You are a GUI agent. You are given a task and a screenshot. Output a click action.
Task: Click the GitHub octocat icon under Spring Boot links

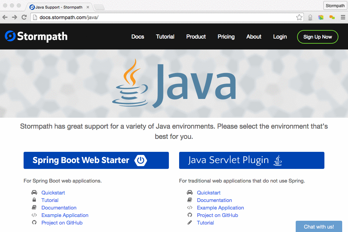[x=34, y=222]
